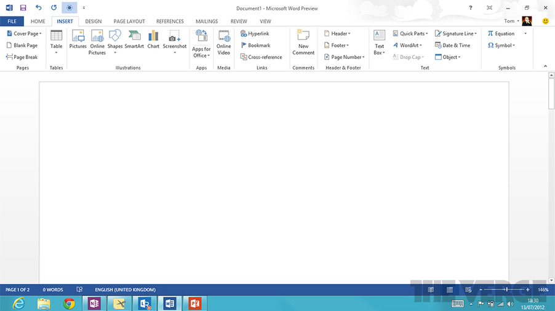
Task: Open the FILE tab
Action: click(x=12, y=22)
